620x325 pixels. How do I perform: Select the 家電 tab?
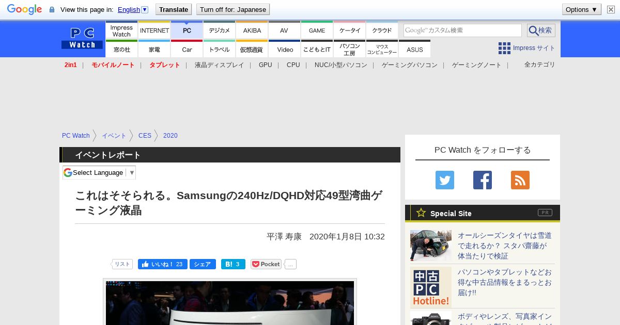154,49
